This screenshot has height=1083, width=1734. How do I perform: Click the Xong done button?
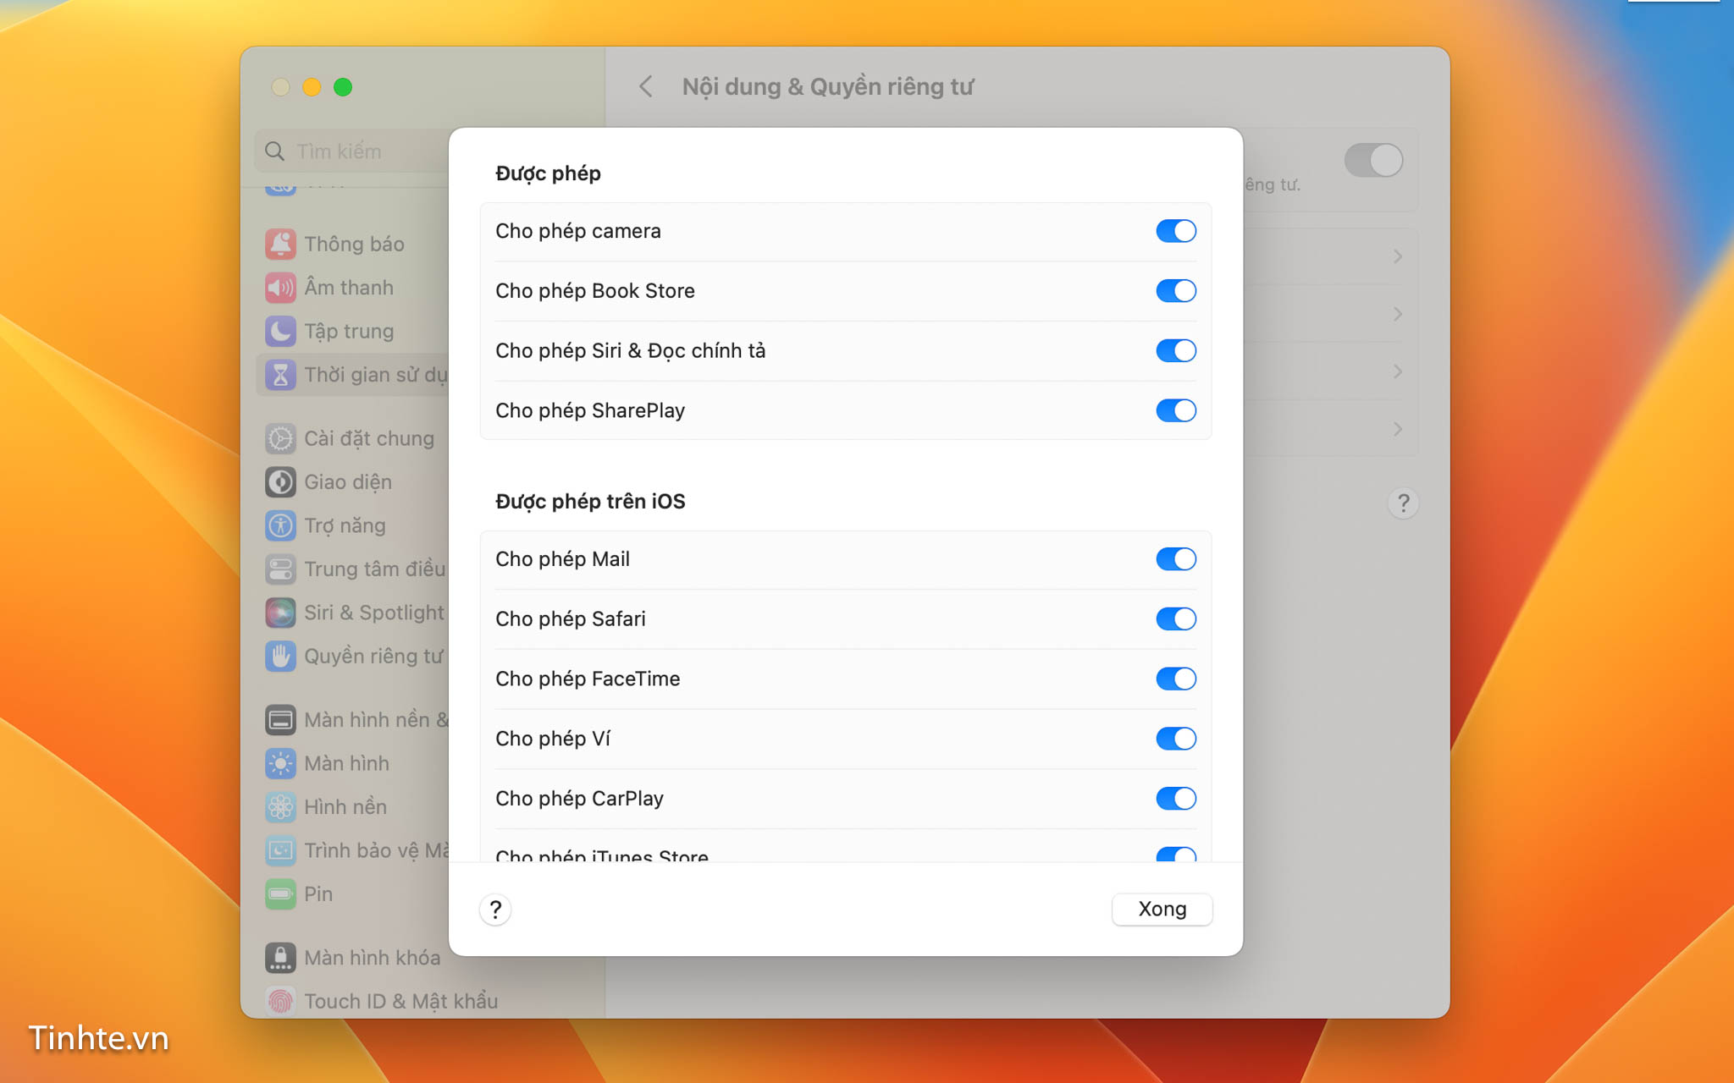pos(1162,910)
